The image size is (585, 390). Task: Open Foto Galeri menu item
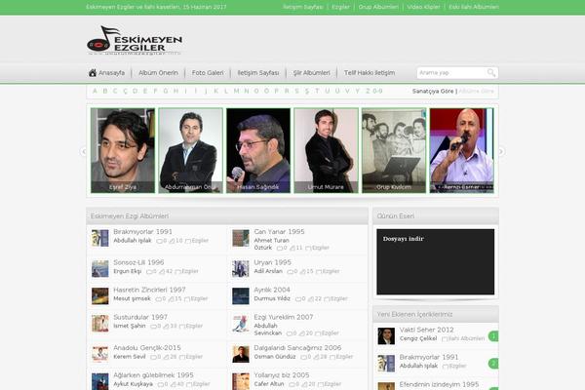[x=208, y=73]
